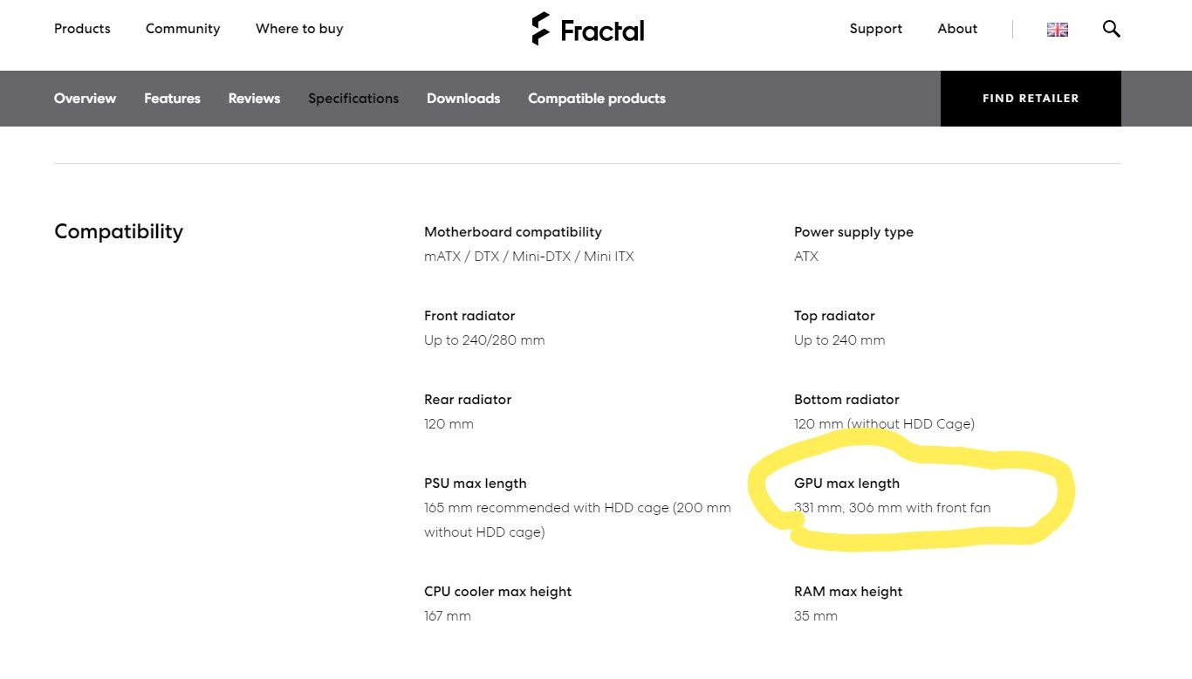Click the Compatibility section heading

click(119, 231)
